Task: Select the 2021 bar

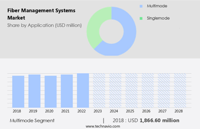Action: [x=67, y=91]
